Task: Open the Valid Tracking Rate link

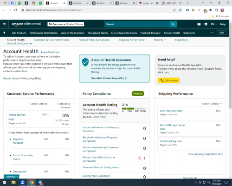Action: click(171, 141)
